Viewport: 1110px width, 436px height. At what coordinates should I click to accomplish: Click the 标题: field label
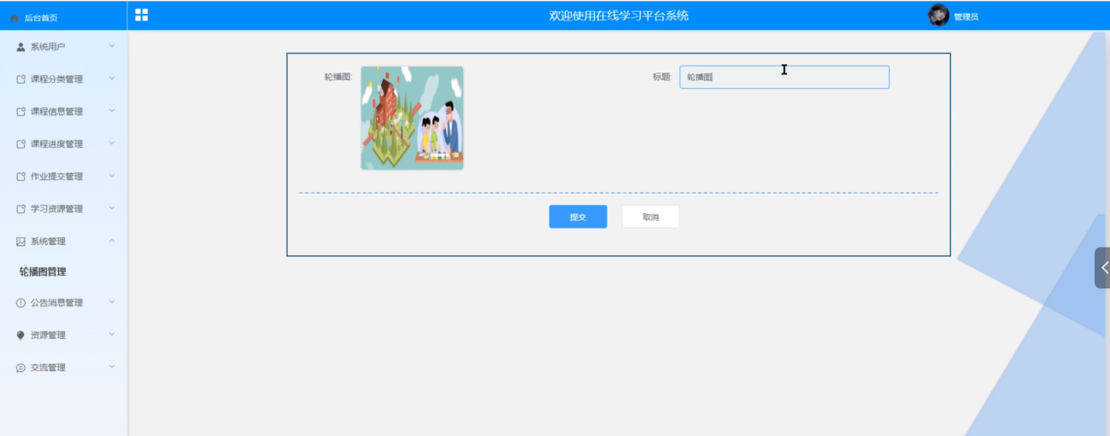click(x=662, y=77)
